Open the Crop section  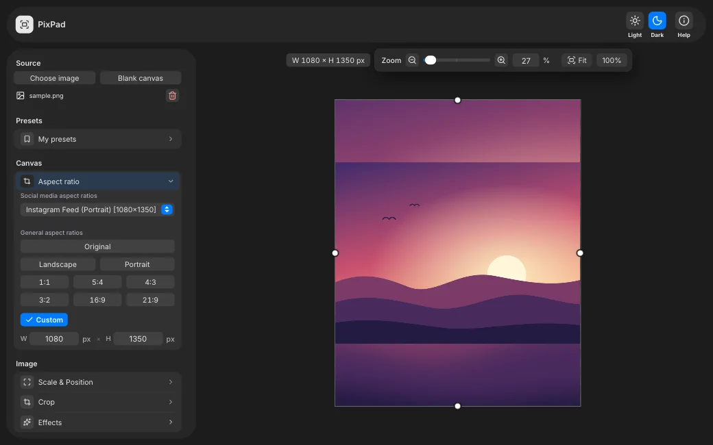[98, 402]
